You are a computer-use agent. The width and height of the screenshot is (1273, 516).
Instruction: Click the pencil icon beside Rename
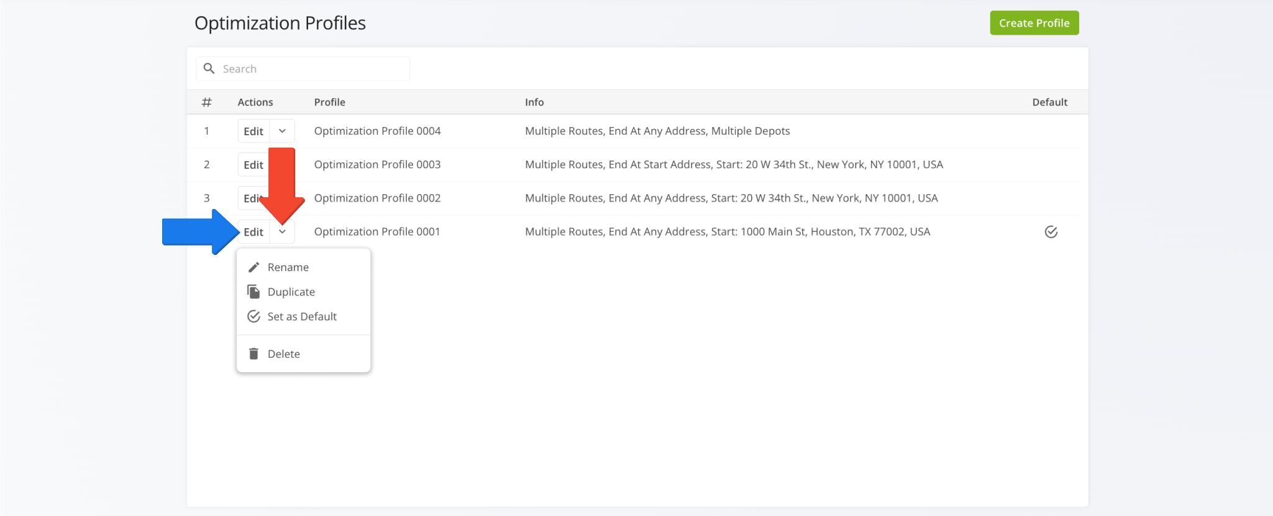pyautogui.click(x=253, y=267)
